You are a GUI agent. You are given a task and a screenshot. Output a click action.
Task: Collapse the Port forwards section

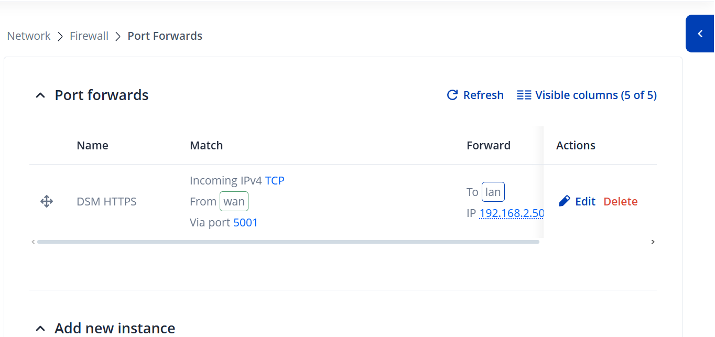pos(40,95)
